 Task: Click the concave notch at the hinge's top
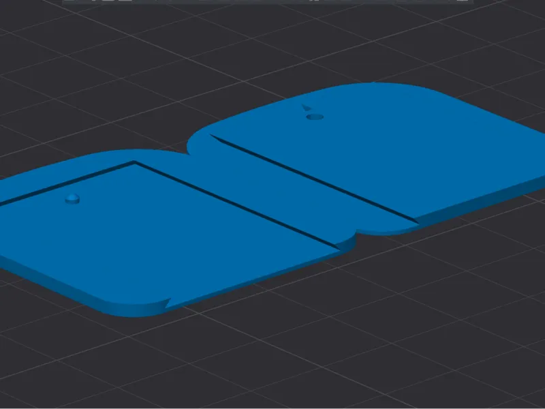[x=189, y=148]
